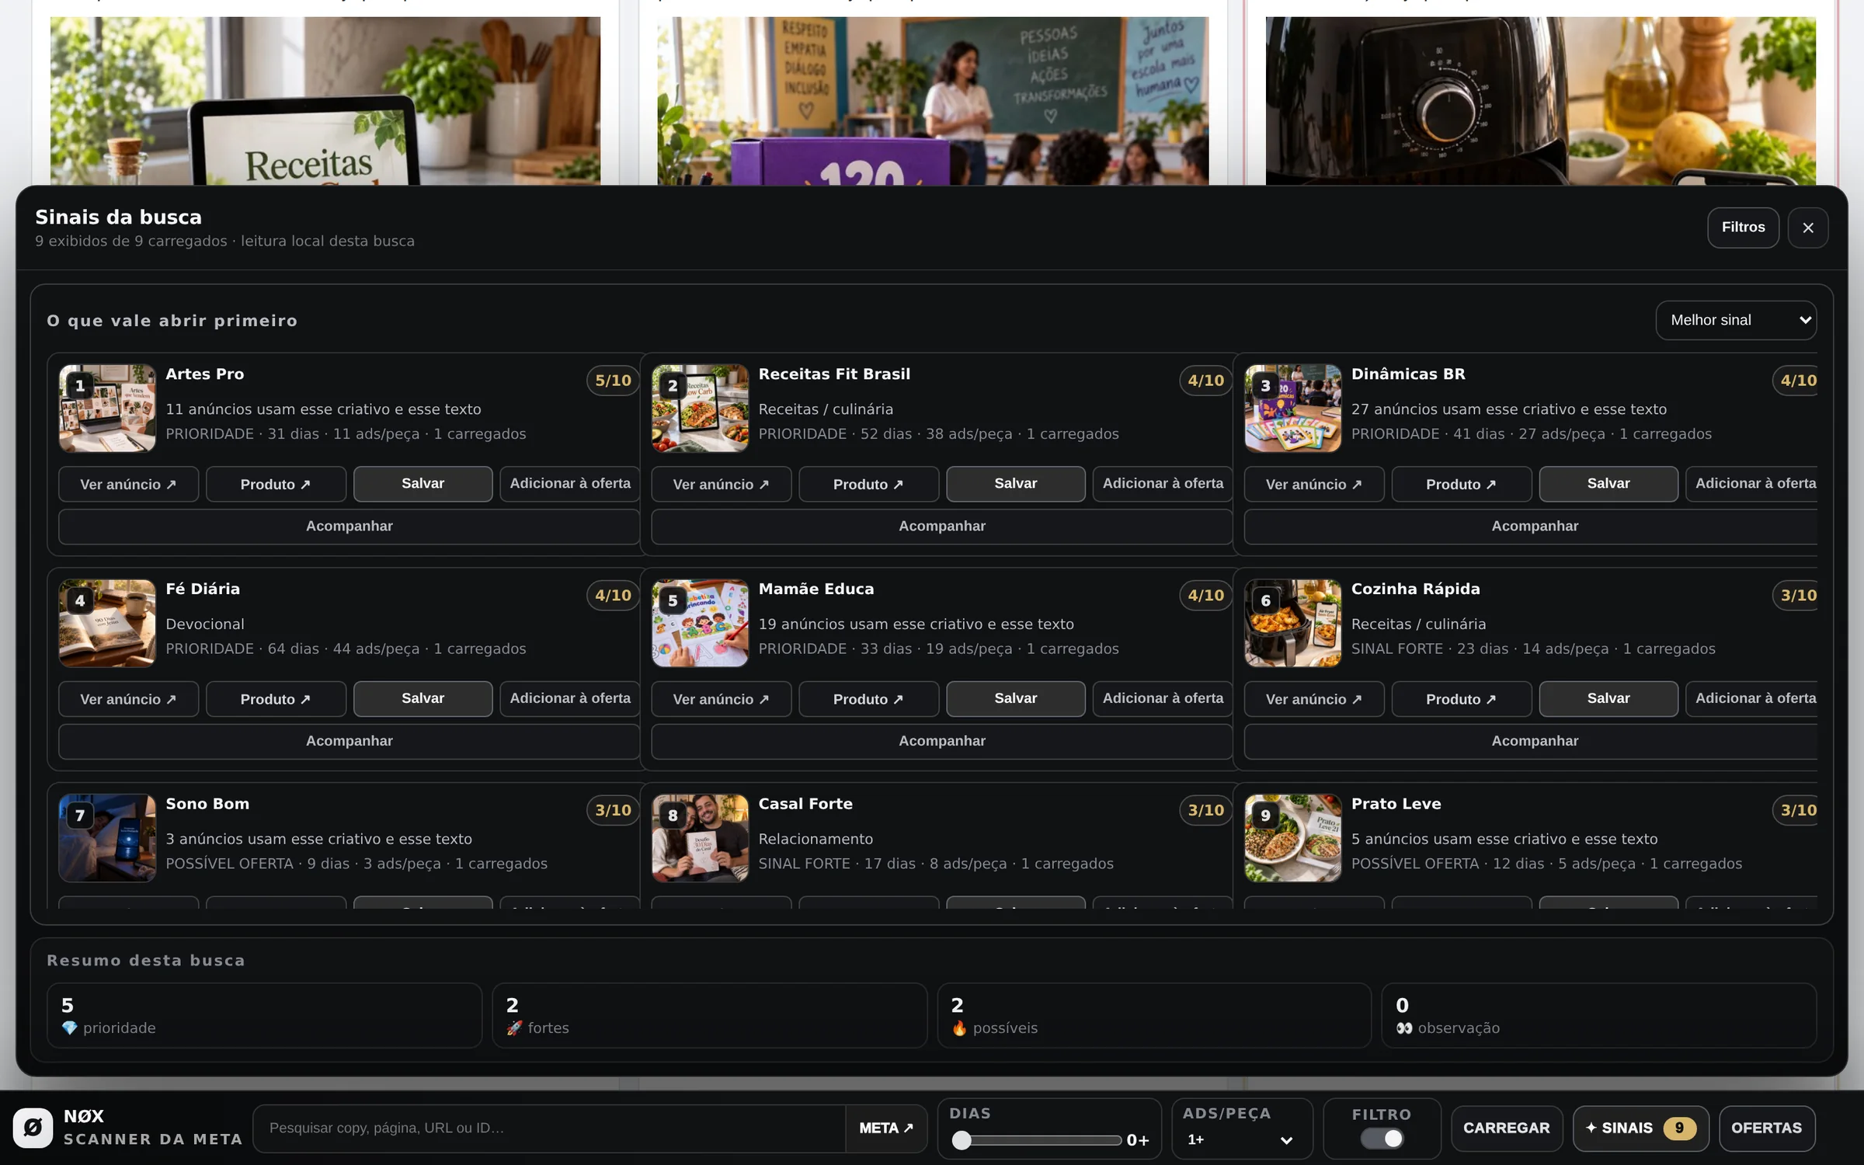Open Produto link for Dinâmicas BR
The width and height of the screenshot is (1864, 1165).
[x=1461, y=484]
